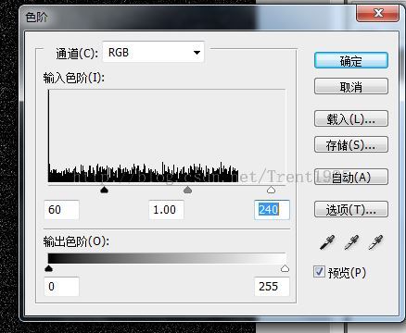Select the gray point eyedropper
Image resolution: width=406 pixels, height=333 pixels.
click(x=351, y=242)
